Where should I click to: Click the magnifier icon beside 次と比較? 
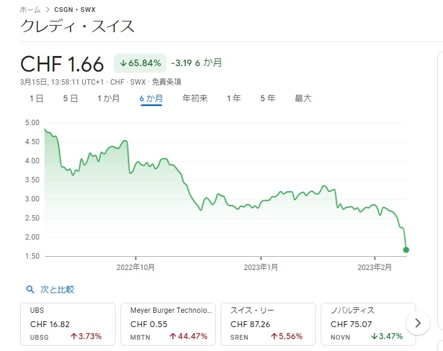[30, 290]
